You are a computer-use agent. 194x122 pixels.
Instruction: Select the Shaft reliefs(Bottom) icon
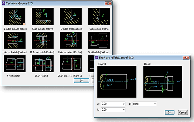coord(99,40)
